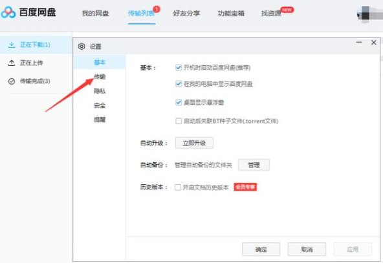Toggle 桌面显示悬浮窗 checkbox
The width and height of the screenshot is (383, 263).
click(179, 103)
